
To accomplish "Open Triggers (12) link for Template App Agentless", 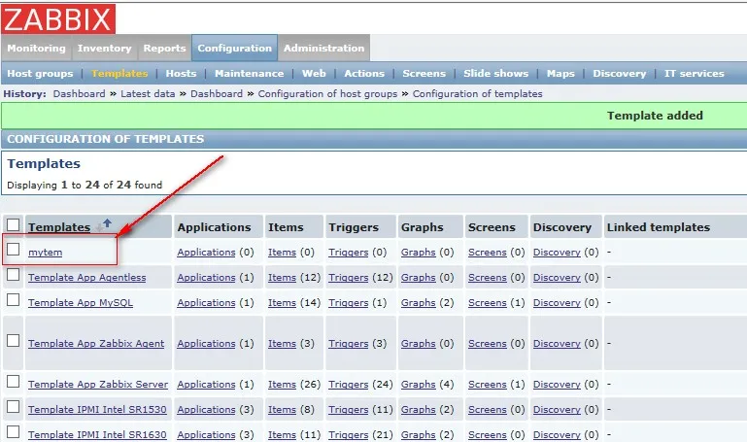I will 349,278.
